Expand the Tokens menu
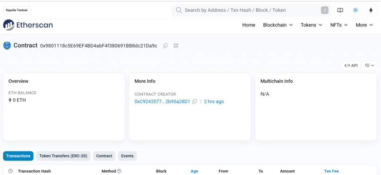381x175 pixels. coord(312,25)
